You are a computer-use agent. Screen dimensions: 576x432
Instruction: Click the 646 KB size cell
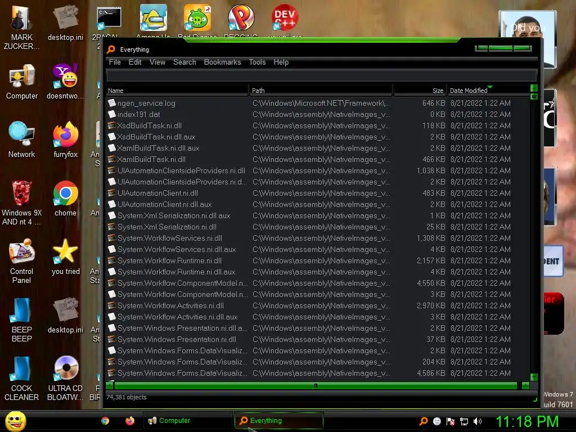coord(434,103)
